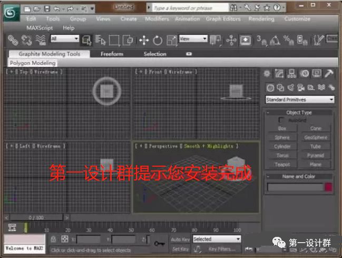Toggle the Percent Snap icon

click(289, 41)
